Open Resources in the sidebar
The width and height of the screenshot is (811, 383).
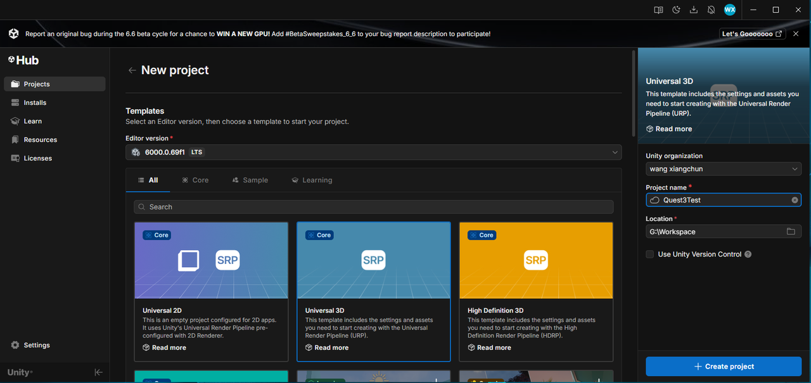click(54, 140)
